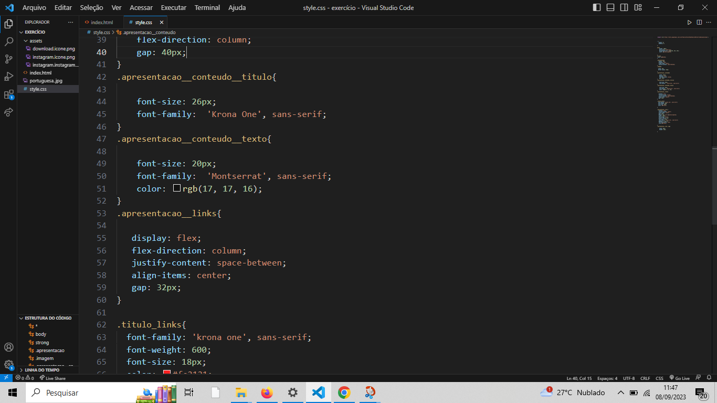Open Firefox from the taskbar
This screenshot has width=717, height=403.
pyautogui.click(x=267, y=393)
